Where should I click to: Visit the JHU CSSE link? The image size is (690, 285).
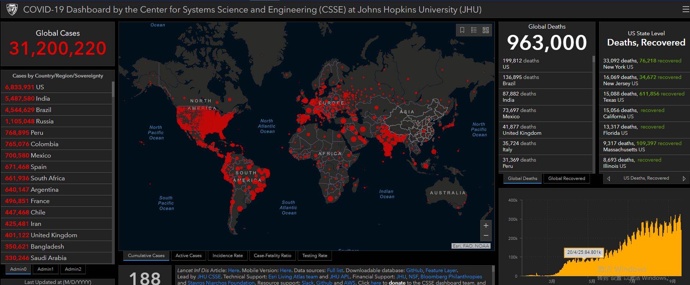pos(209,277)
